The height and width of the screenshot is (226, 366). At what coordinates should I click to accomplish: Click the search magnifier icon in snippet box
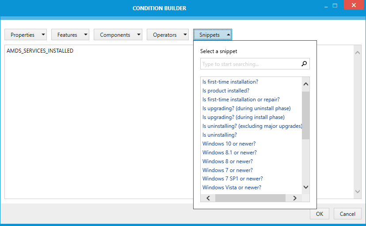click(x=304, y=64)
